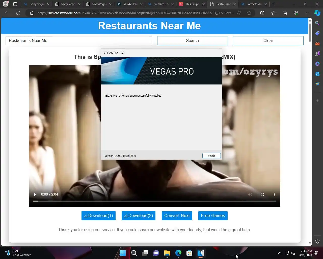Open sidebar Tools briefcase icon
Image resolution: width=323 pixels, height=259 pixels.
[317, 43]
